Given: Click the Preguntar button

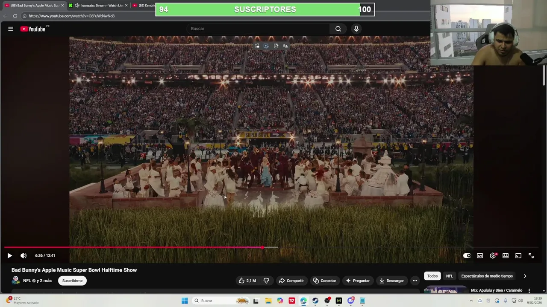Looking at the screenshot, I should [358, 281].
